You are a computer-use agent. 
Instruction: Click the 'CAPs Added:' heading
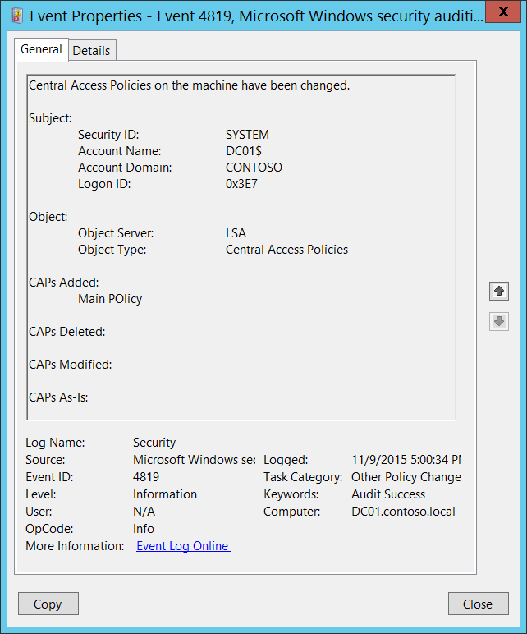pos(64,283)
